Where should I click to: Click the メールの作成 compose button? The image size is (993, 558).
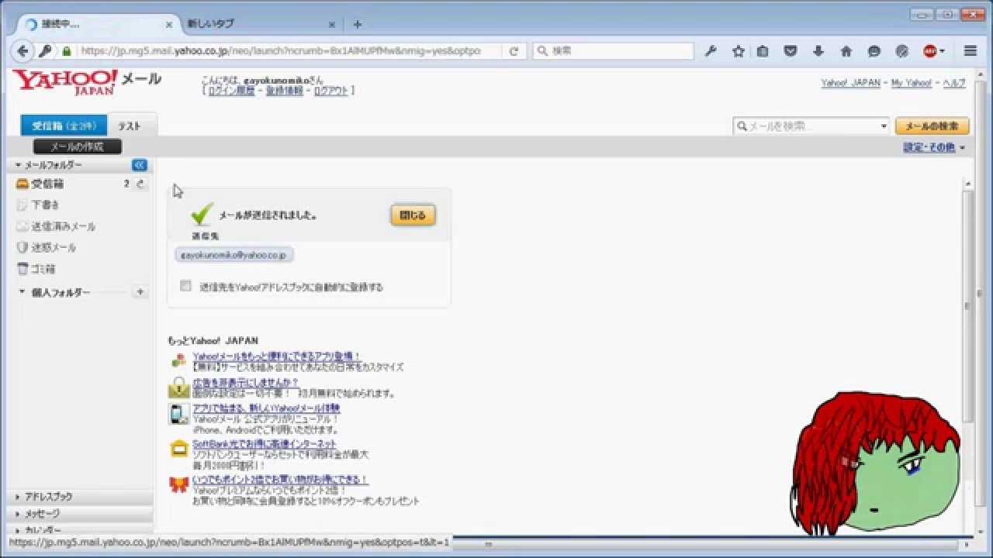pos(78,146)
